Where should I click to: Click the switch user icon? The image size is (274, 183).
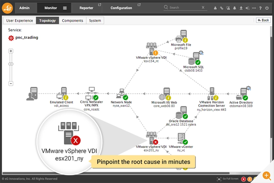247,8
